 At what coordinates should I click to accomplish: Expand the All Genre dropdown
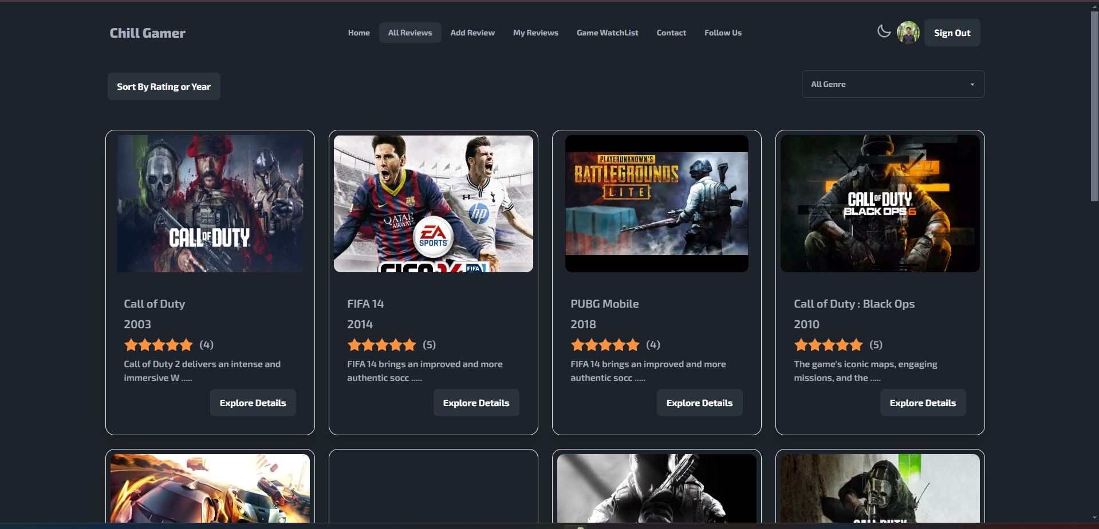tap(893, 84)
